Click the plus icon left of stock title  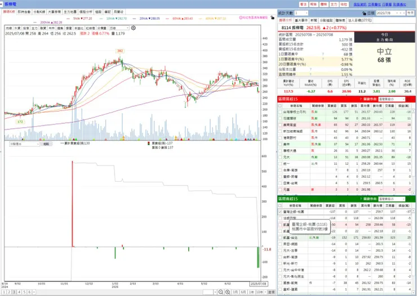(x=1, y=4)
